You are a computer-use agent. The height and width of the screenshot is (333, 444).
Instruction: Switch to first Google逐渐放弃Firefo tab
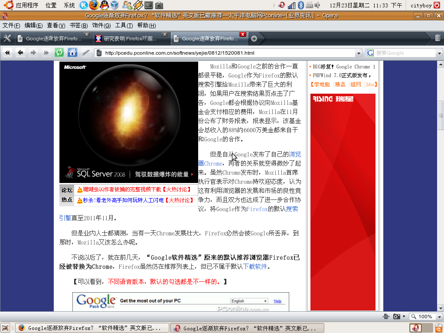pos(53,39)
